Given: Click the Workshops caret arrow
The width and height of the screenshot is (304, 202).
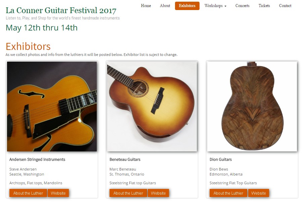Looking at the screenshot, I should 225,6.
